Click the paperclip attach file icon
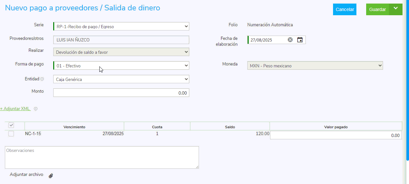Viewport: 409px width, 184px height. point(51,176)
